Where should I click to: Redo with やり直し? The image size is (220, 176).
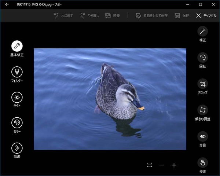[x=89, y=15]
